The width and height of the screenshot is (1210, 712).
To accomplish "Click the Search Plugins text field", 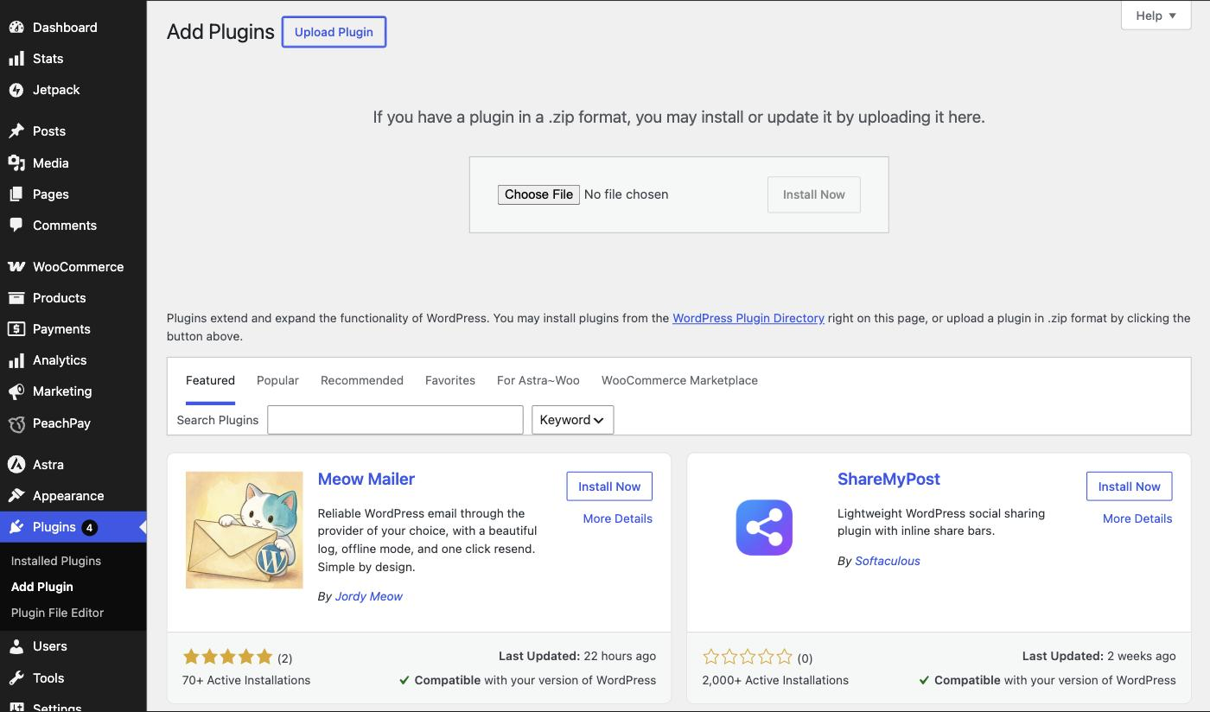I will tap(395, 420).
